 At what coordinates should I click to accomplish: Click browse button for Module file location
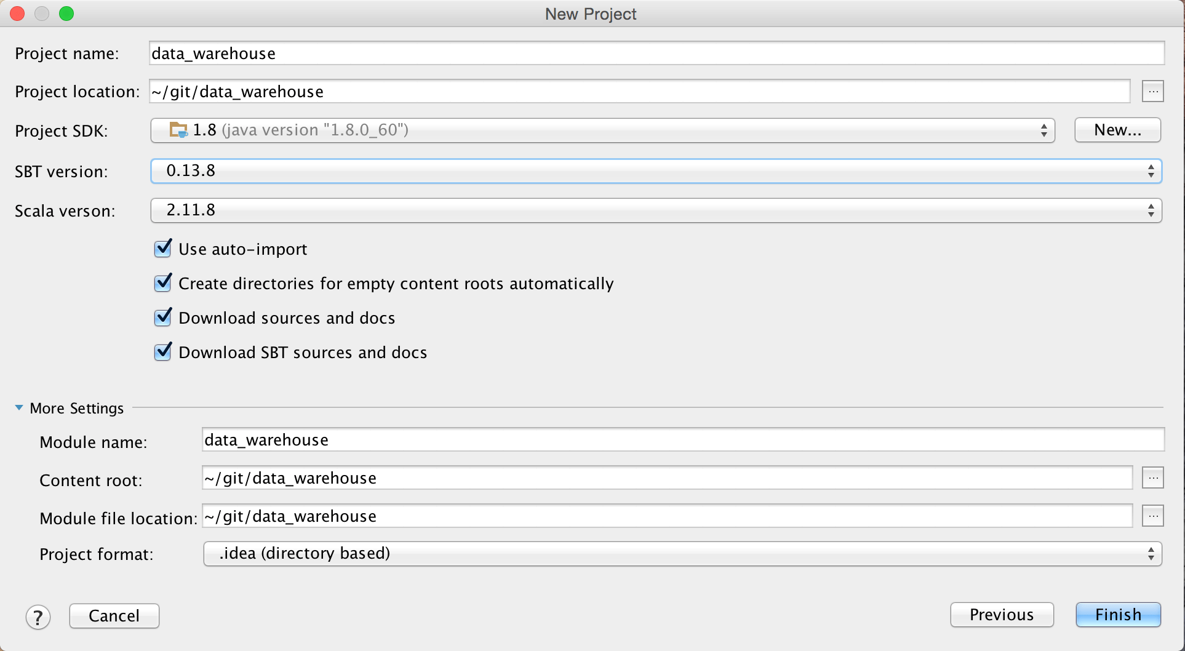coord(1152,516)
